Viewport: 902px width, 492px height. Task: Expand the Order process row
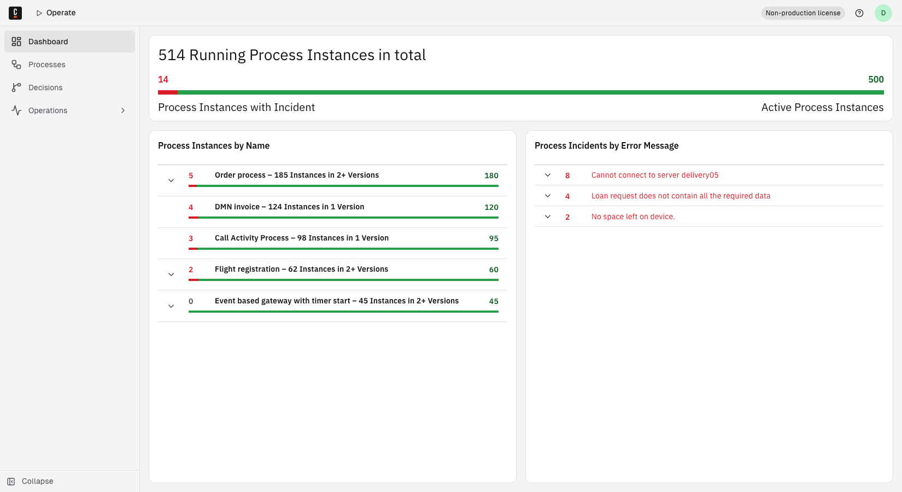pyautogui.click(x=171, y=180)
